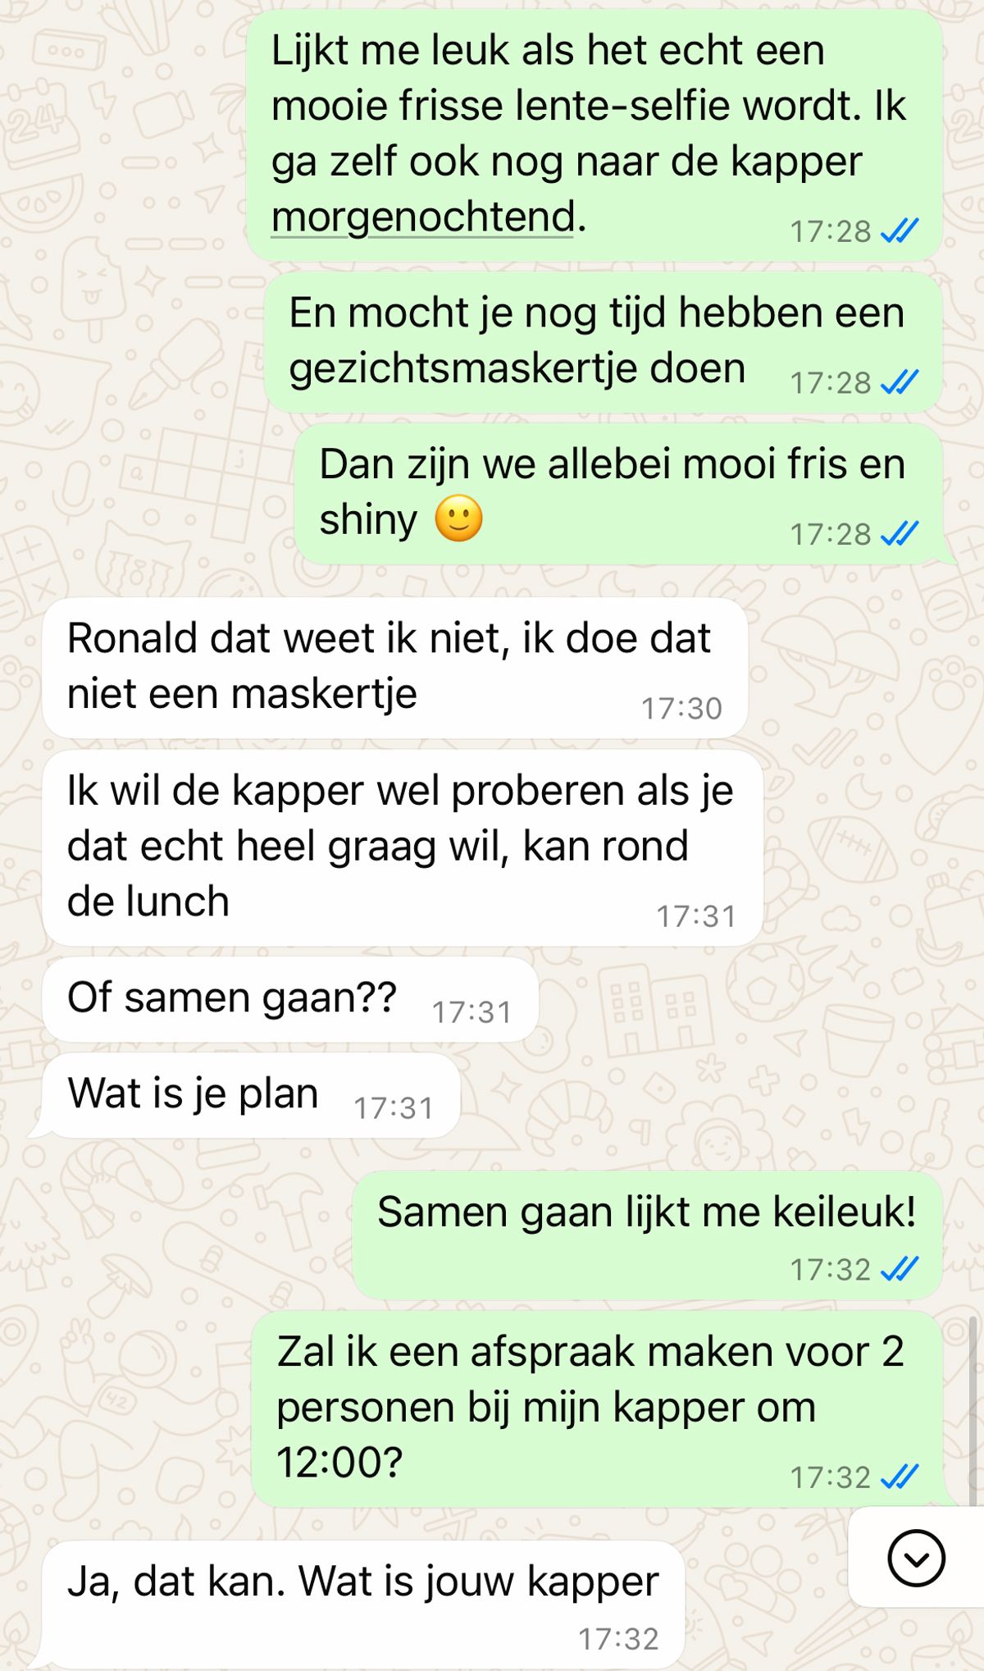This screenshot has width=984, height=1671.
Task: Select the 'Samen gaan lijkt me keileuk!' bubble
Action: point(647,1235)
